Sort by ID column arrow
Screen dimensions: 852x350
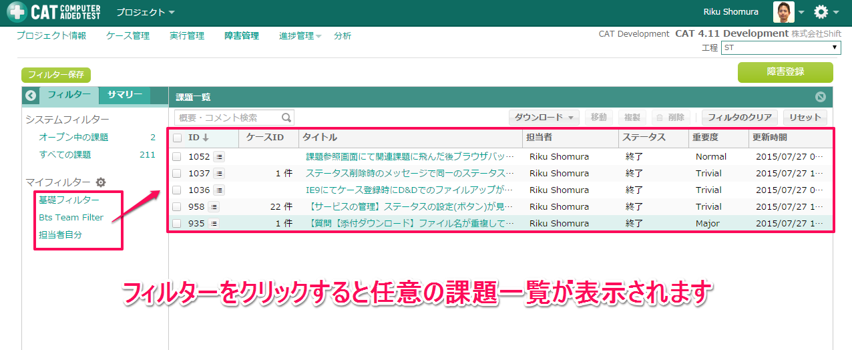pos(206,138)
